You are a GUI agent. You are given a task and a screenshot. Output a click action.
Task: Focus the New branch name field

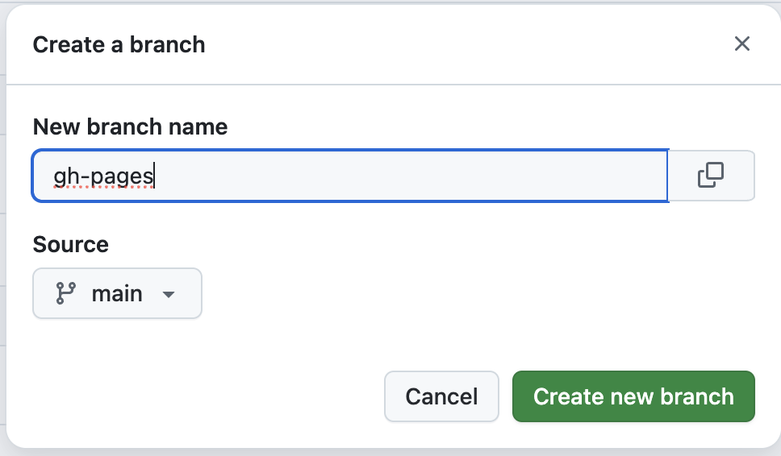[350, 176]
